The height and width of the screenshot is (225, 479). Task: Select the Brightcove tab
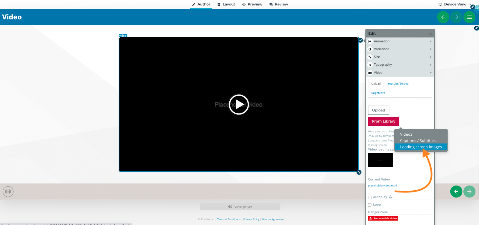[x=378, y=93]
